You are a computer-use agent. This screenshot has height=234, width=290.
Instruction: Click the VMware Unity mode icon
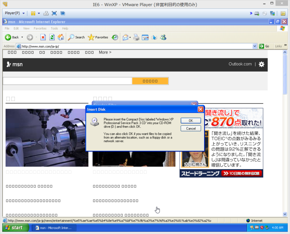[x=63, y=13]
